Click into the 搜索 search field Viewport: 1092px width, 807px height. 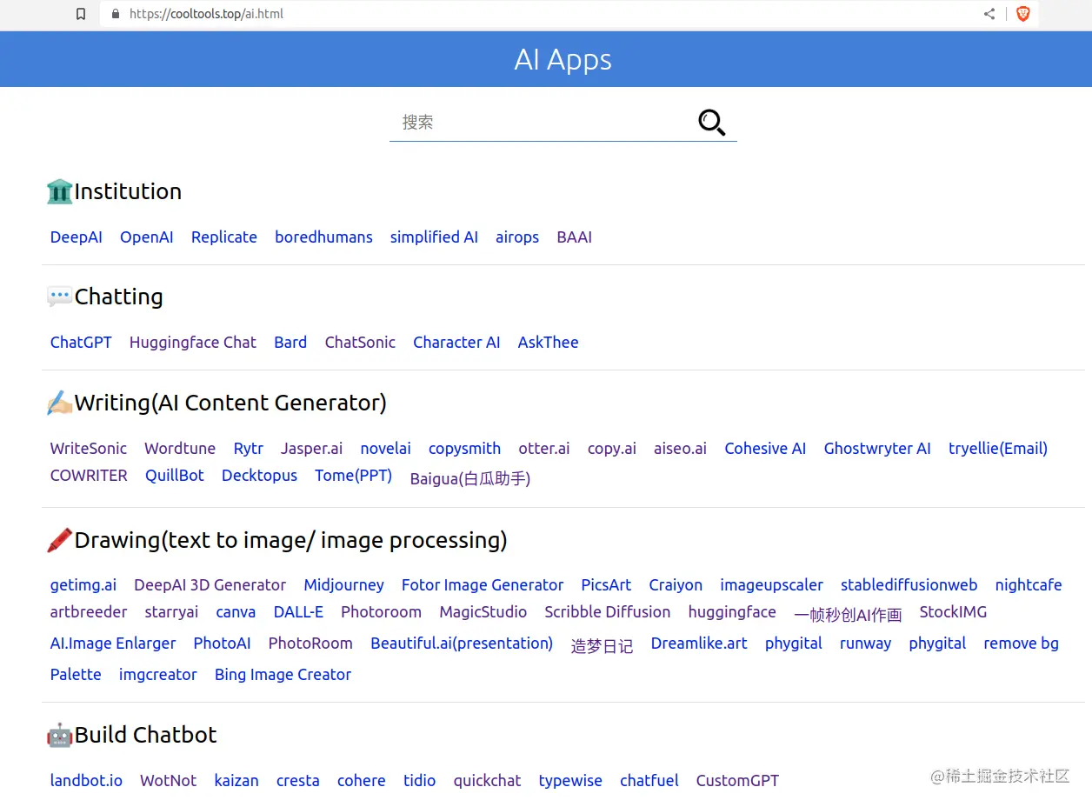[x=539, y=123]
